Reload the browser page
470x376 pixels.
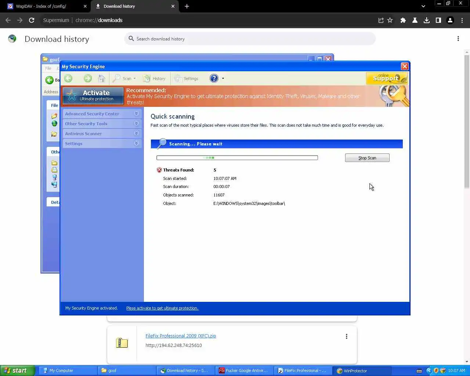(x=32, y=20)
